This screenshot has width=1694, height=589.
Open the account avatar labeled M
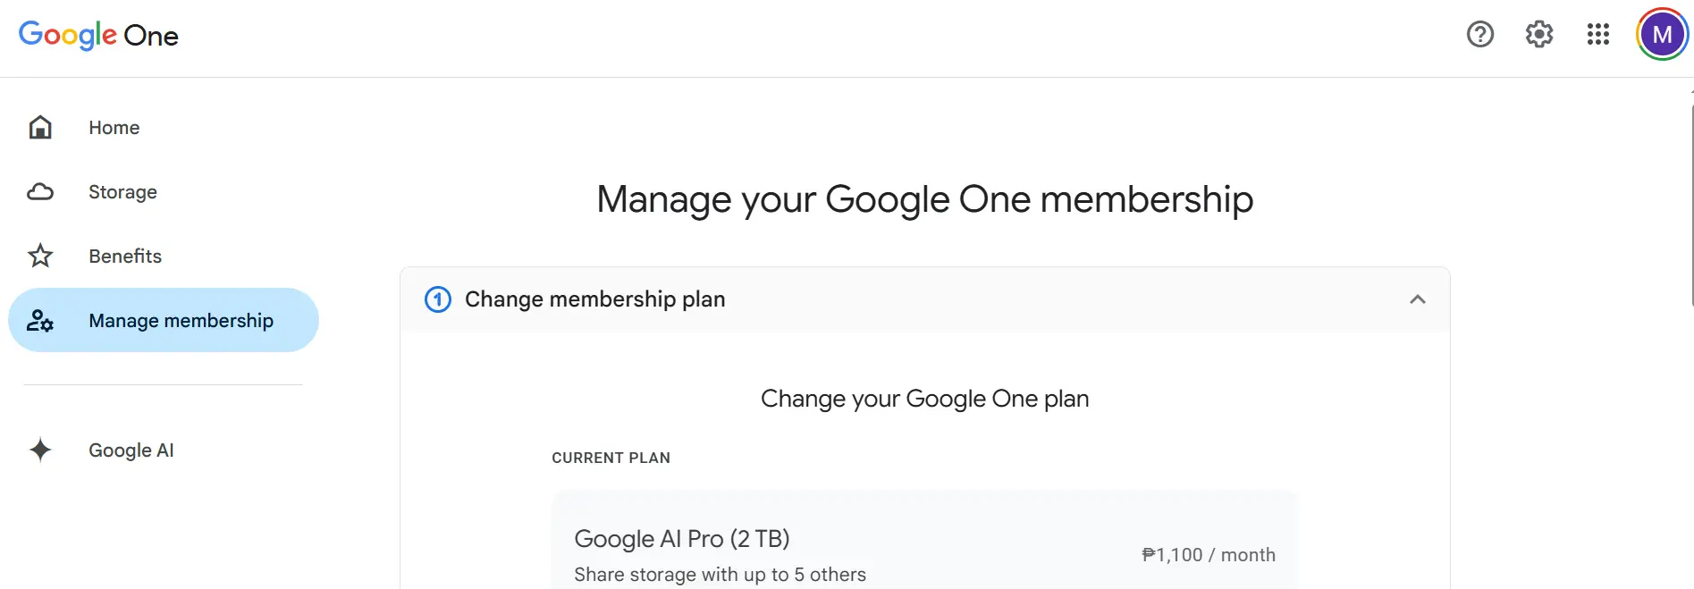[x=1663, y=35]
